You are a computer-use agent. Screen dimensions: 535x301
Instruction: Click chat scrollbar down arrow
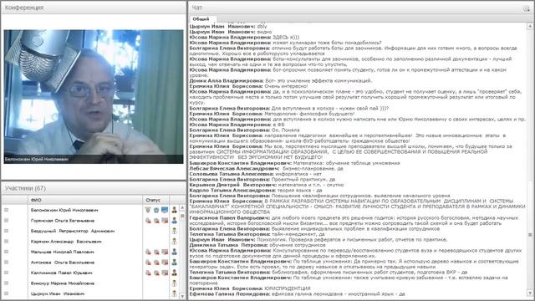529,293
